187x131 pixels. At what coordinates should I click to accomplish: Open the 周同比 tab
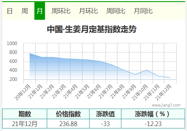coord(116,11)
